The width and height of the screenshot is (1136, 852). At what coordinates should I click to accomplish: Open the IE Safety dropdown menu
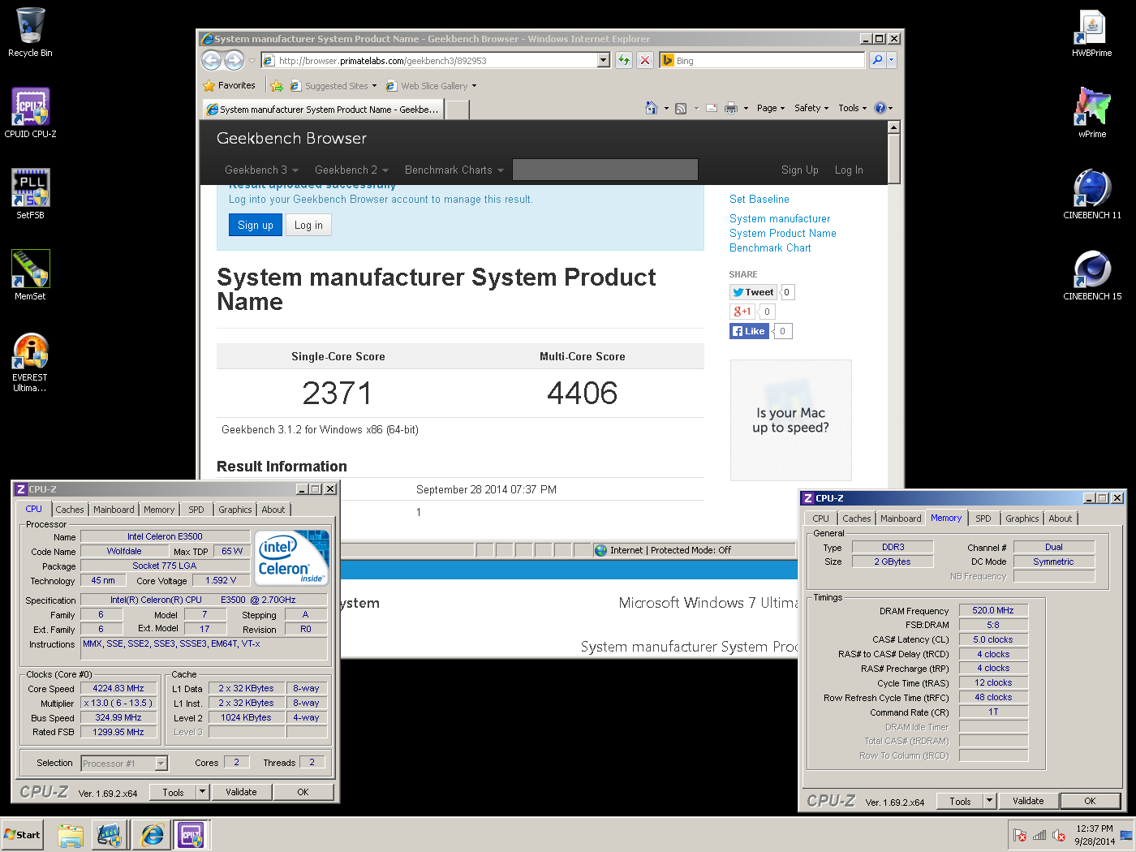coord(811,108)
